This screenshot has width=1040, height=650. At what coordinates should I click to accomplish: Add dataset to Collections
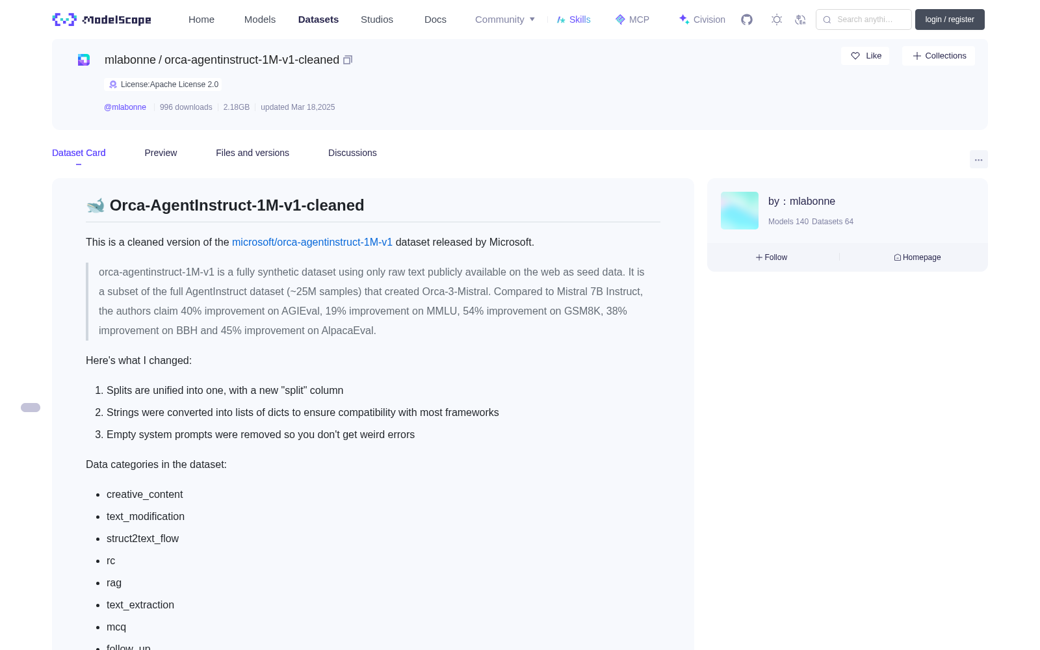939,56
